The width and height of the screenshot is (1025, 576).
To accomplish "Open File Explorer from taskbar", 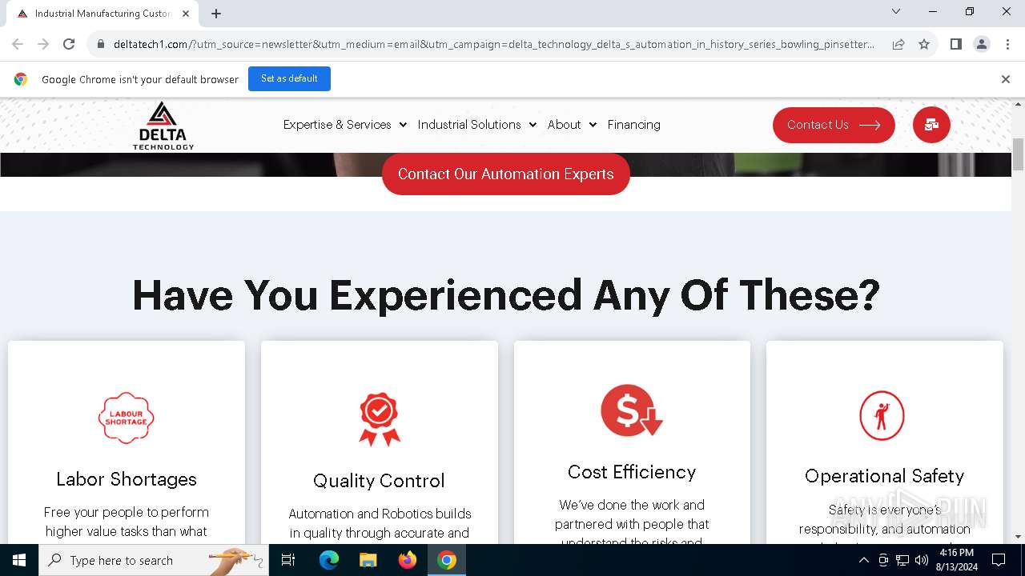I will pyautogui.click(x=368, y=560).
